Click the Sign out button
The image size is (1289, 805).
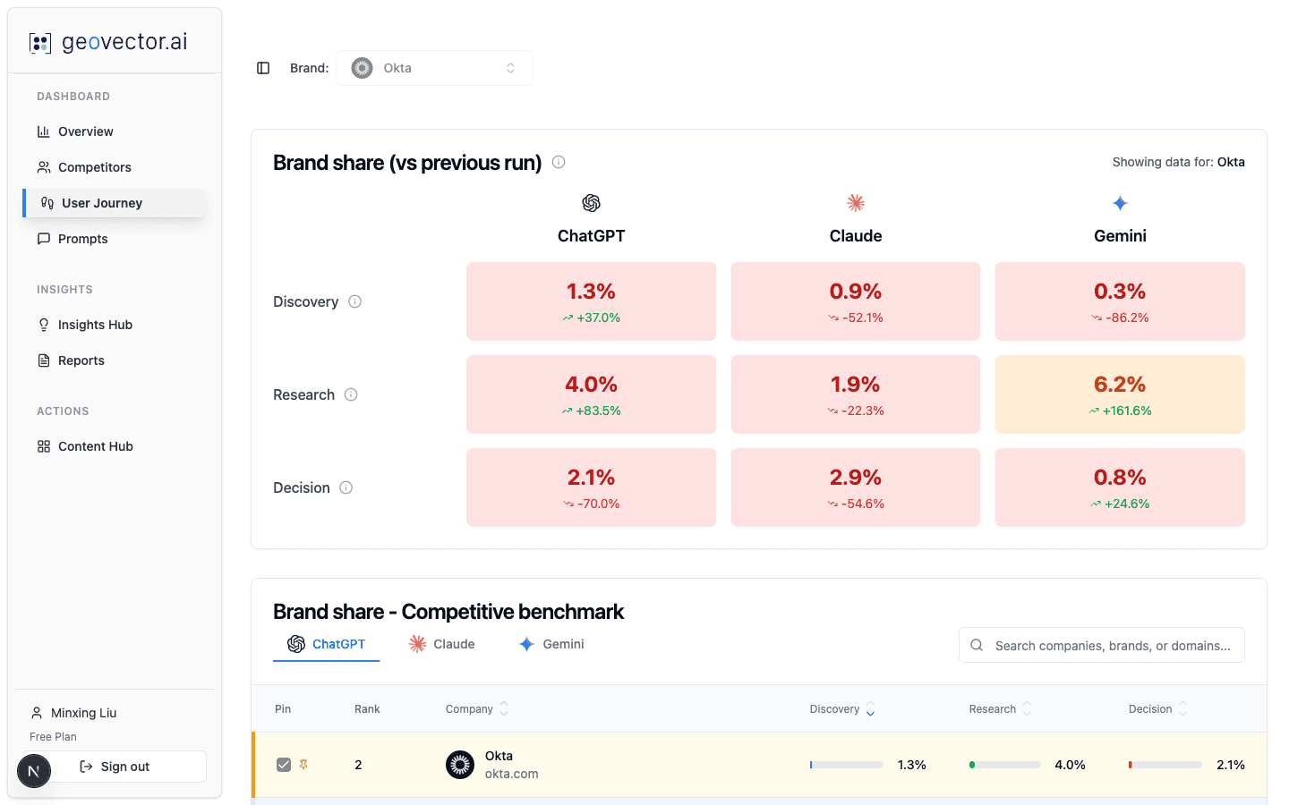(125, 767)
